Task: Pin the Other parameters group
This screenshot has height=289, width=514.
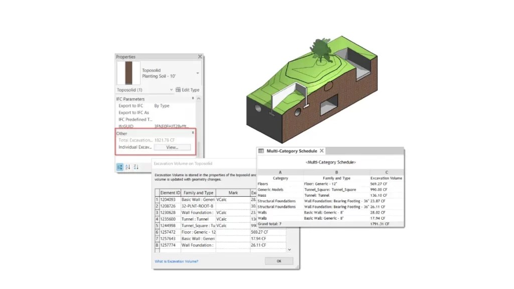Action: [x=193, y=132]
